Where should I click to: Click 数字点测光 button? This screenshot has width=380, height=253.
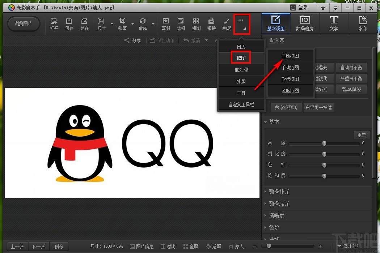(286, 107)
